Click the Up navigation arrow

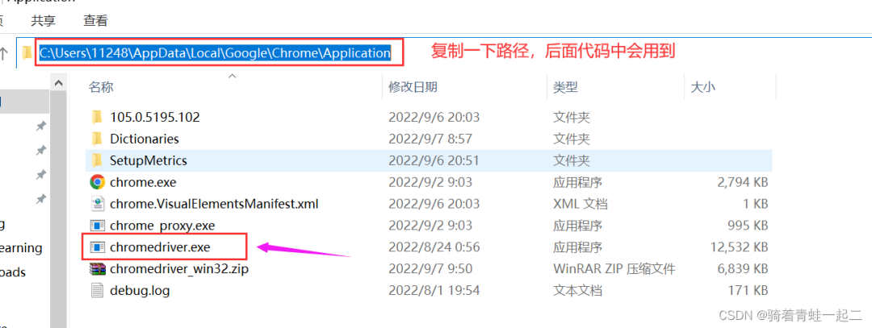pos(4,53)
